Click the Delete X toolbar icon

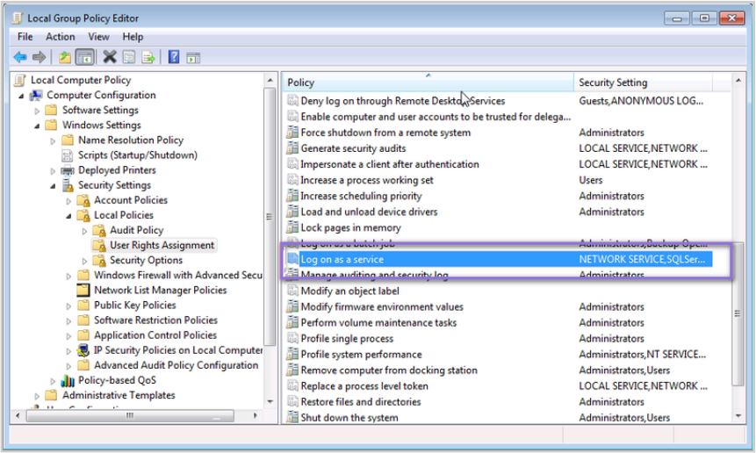pos(110,57)
